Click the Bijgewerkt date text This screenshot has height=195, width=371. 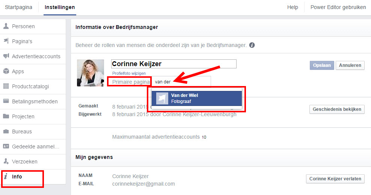click(x=174, y=114)
